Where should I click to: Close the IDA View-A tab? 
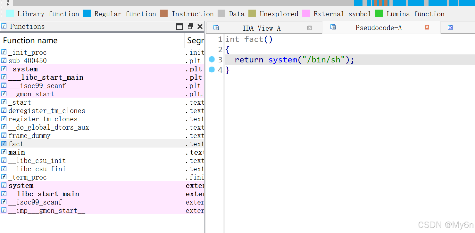click(x=310, y=28)
